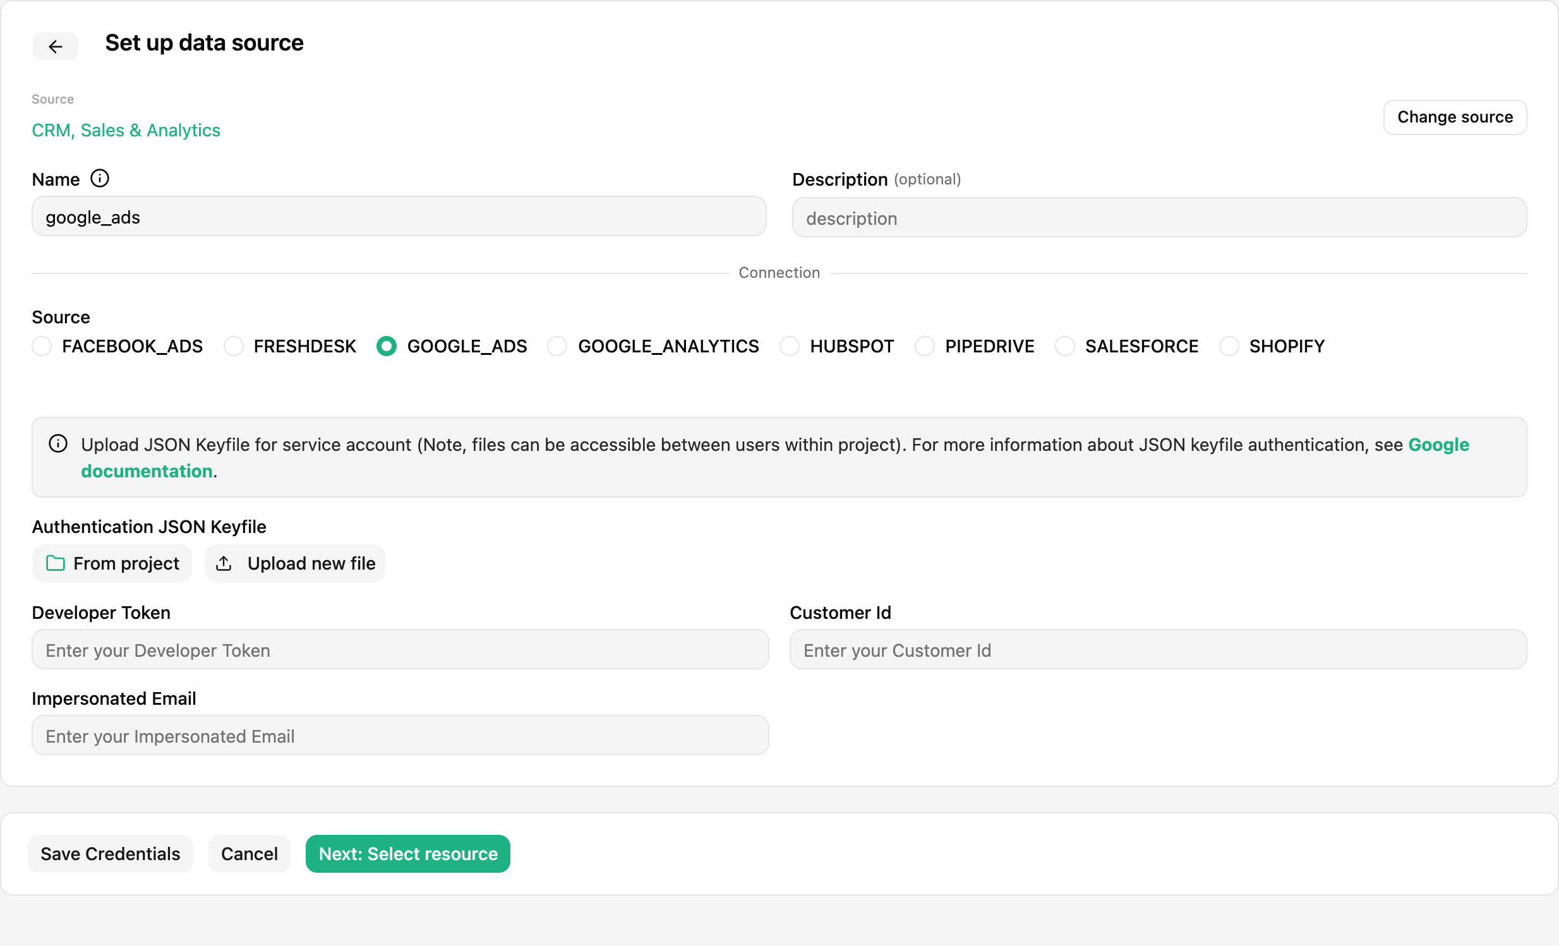Open the Name field info icon
Viewport: 1559px width, 946px height.
99,178
